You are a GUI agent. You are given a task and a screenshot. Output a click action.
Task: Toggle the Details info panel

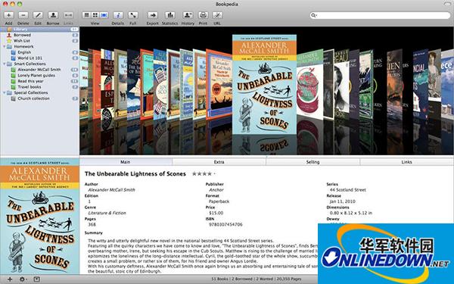(x=118, y=15)
